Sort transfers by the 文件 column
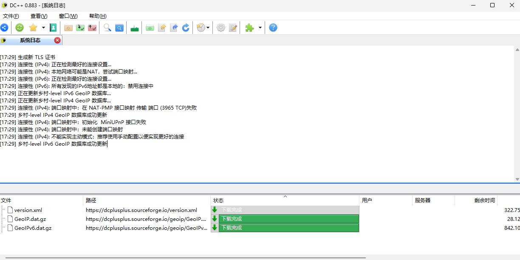This screenshot has width=520, height=260. click(41, 200)
